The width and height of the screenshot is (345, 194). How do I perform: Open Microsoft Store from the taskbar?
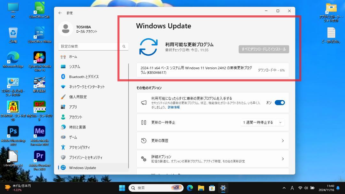[212, 188]
